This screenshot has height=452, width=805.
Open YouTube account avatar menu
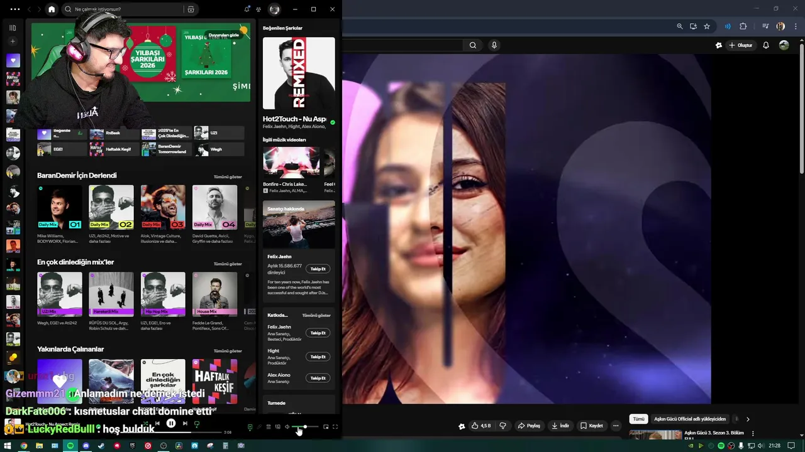784,45
